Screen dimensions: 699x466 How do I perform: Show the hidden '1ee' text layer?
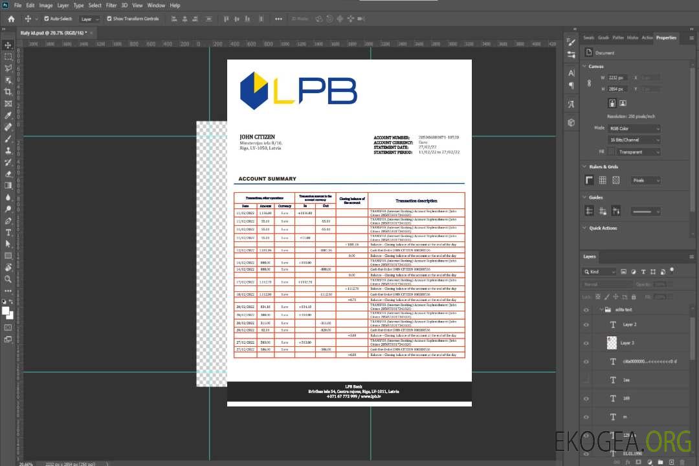[x=586, y=380]
